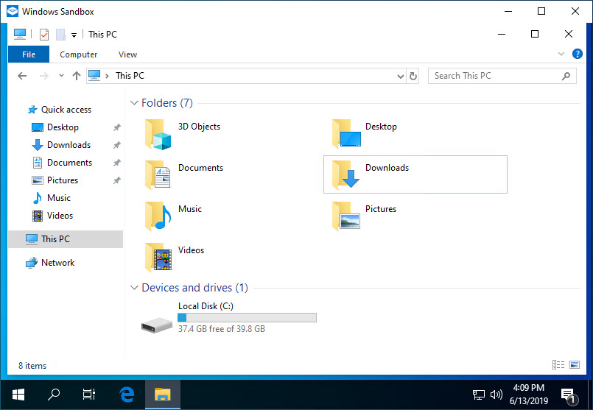Open the Action Center notifications icon

tap(569, 395)
